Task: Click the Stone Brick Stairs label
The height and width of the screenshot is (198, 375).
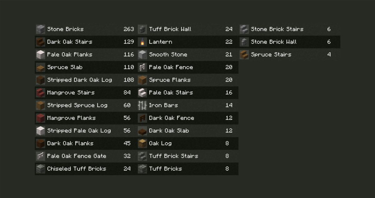Action: tap(277, 29)
